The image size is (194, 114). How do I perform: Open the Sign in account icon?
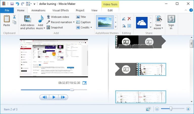[x=171, y=19]
